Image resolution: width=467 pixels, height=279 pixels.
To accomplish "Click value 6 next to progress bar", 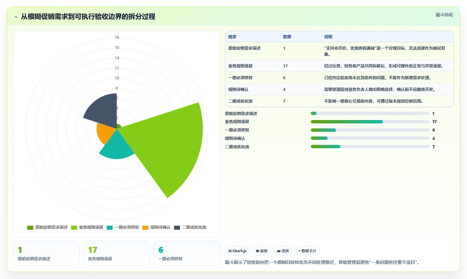I will tap(433, 130).
